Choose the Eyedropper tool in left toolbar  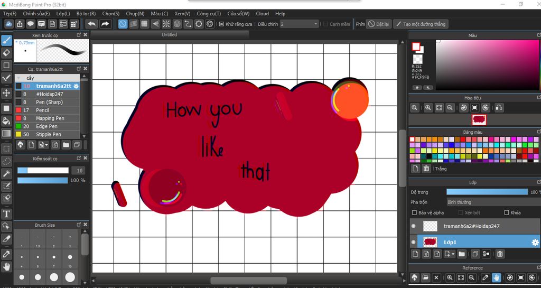click(6, 254)
